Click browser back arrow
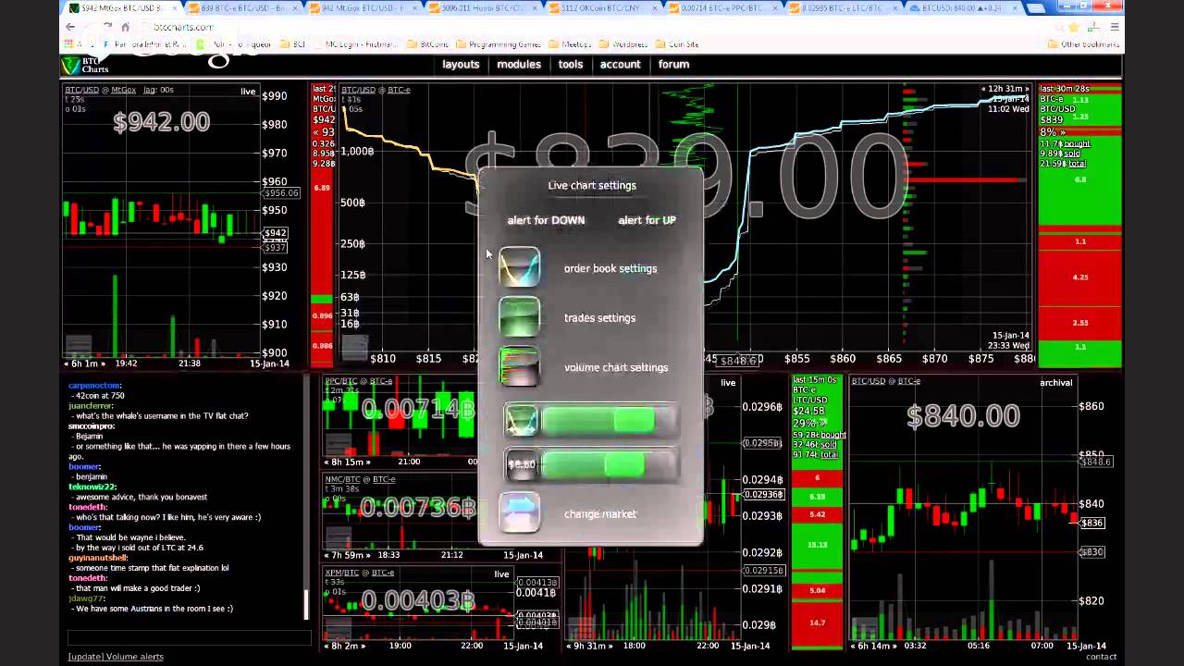1184x666 pixels. [70, 27]
